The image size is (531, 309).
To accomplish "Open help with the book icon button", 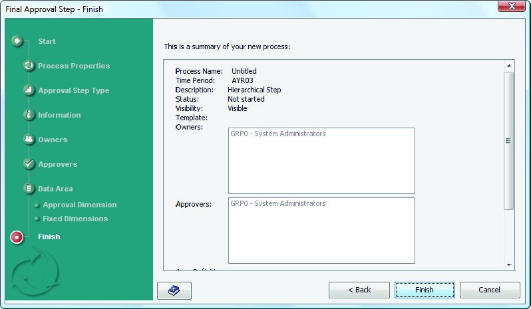I will pos(174,290).
